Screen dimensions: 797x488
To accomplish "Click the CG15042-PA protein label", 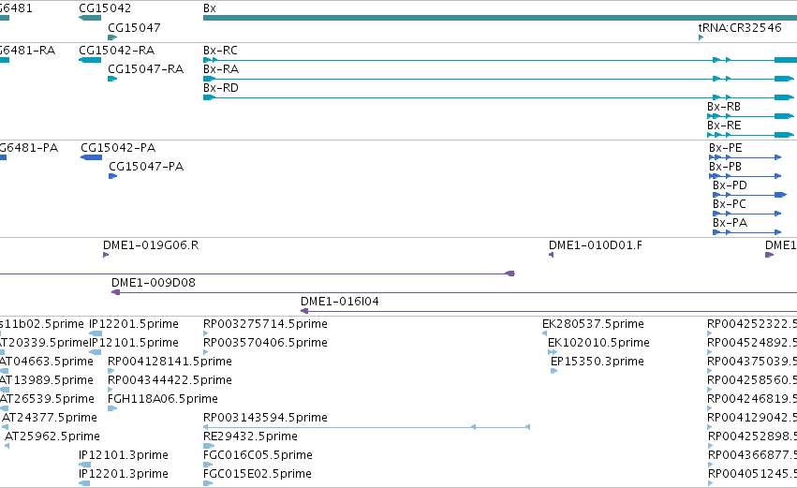I will [x=118, y=148].
